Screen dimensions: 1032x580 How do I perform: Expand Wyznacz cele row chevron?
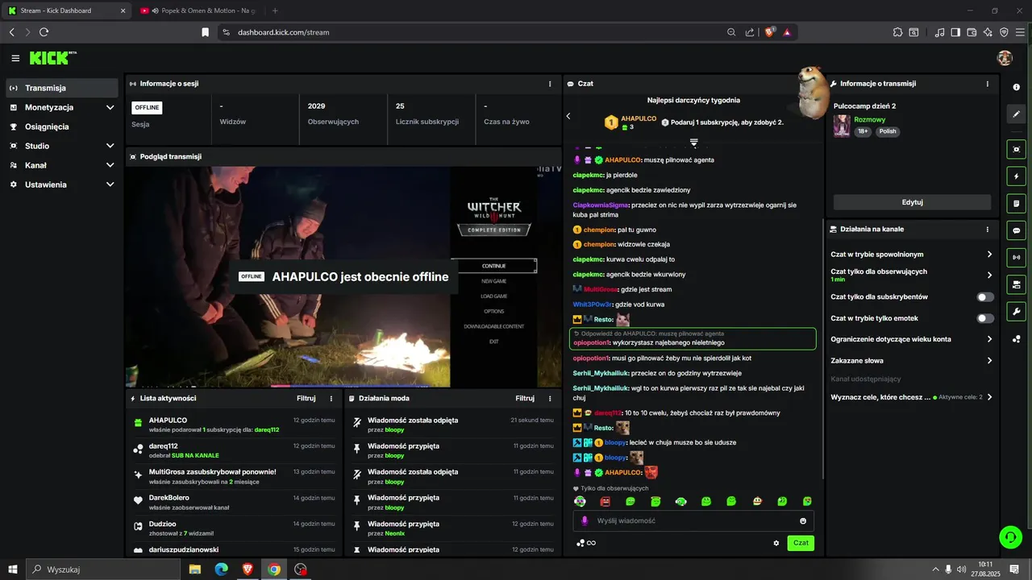pyautogui.click(x=989, y=397)
